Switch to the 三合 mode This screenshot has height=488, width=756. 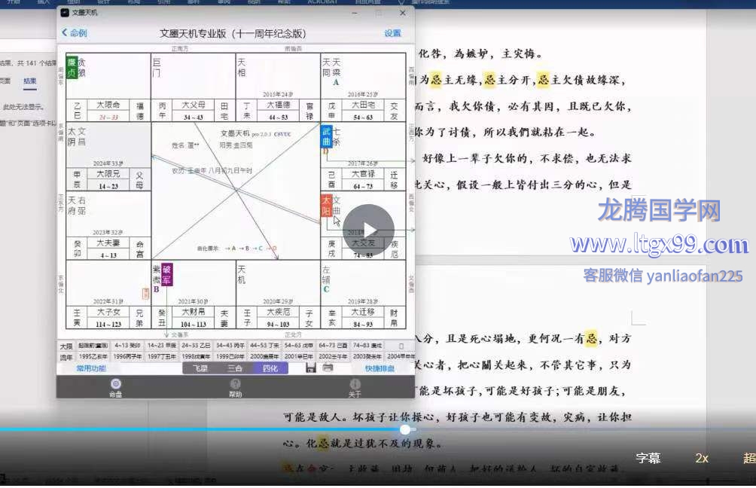[x=235, y=368]
